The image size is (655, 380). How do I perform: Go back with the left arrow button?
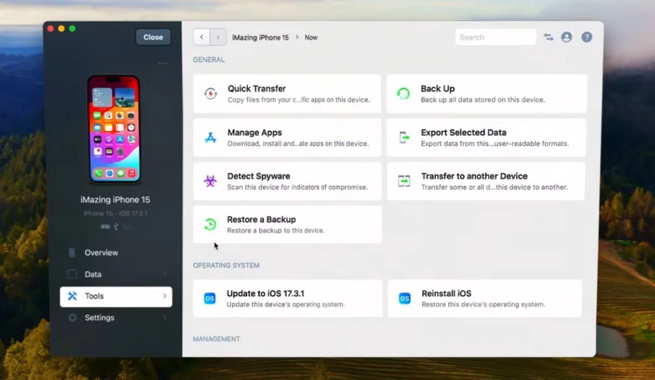(202, 37)
